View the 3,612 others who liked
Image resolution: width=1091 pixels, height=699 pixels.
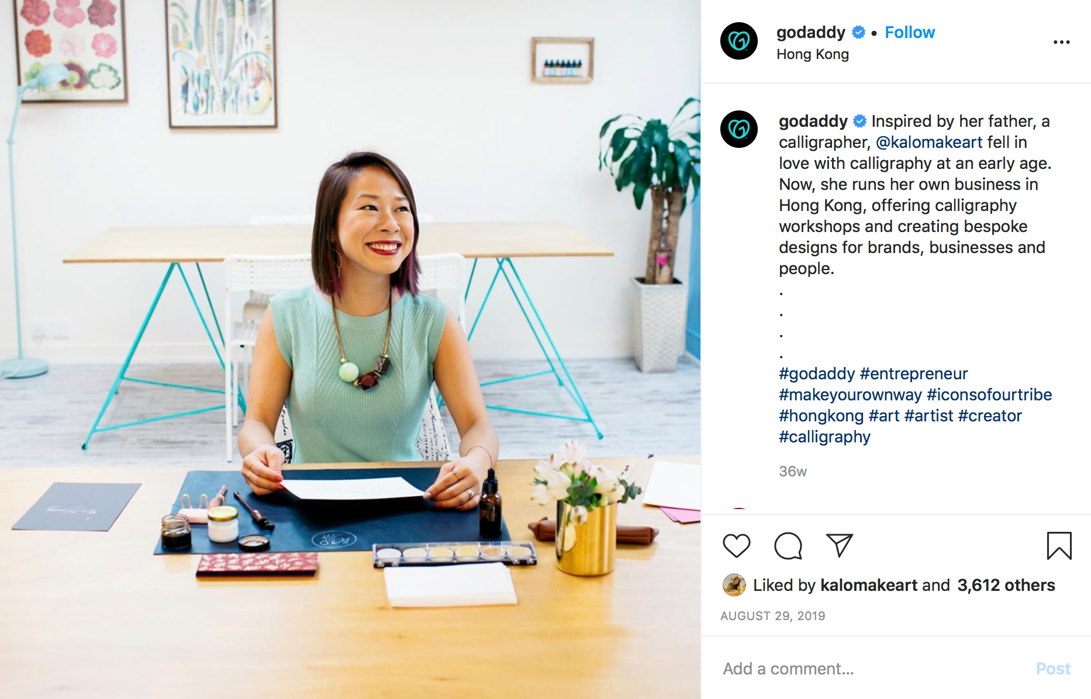(x=1006, y=585)
